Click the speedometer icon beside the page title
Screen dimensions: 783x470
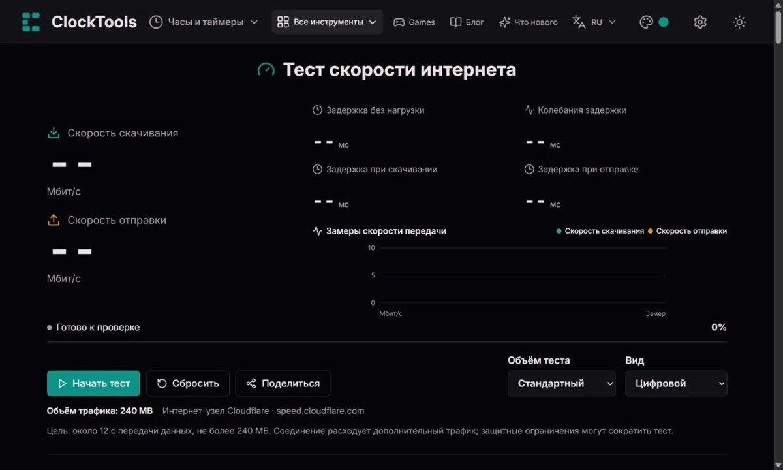266,70
